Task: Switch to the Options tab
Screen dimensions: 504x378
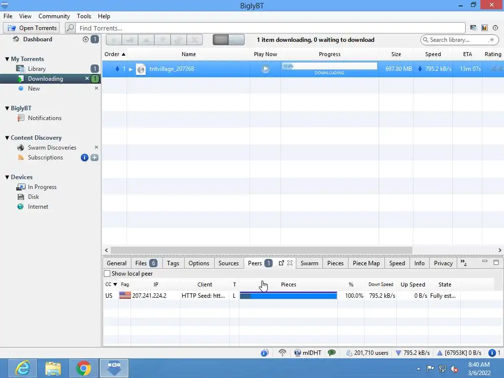Action: tap(199, 263)
